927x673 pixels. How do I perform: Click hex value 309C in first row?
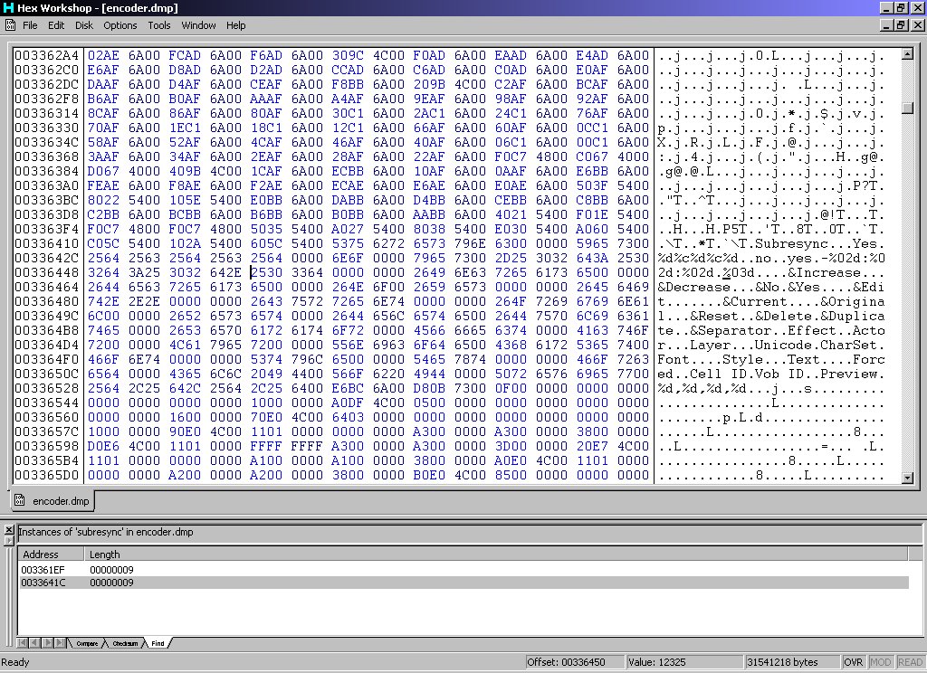point(348,55)
